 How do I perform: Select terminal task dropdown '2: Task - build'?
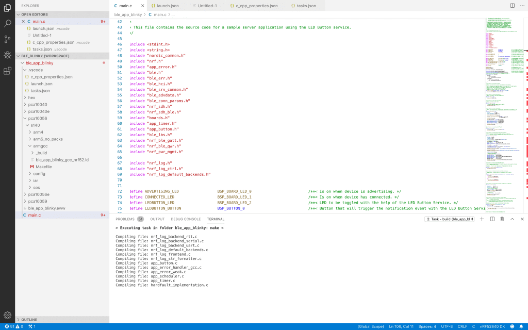point(450,219)
